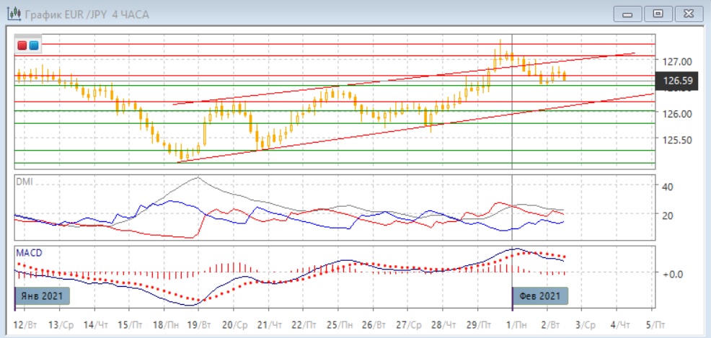Select date label 28/Чт on time axis
Viewport: 711px width, 338px height.
point(445,325)
